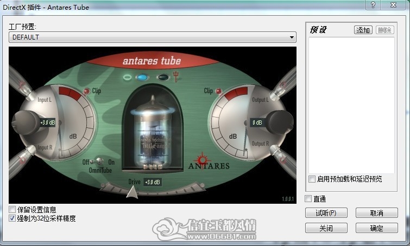This screenshot has width=410, height=246.
Task: Click the input gain knob
Action: [x=26, y=122]
